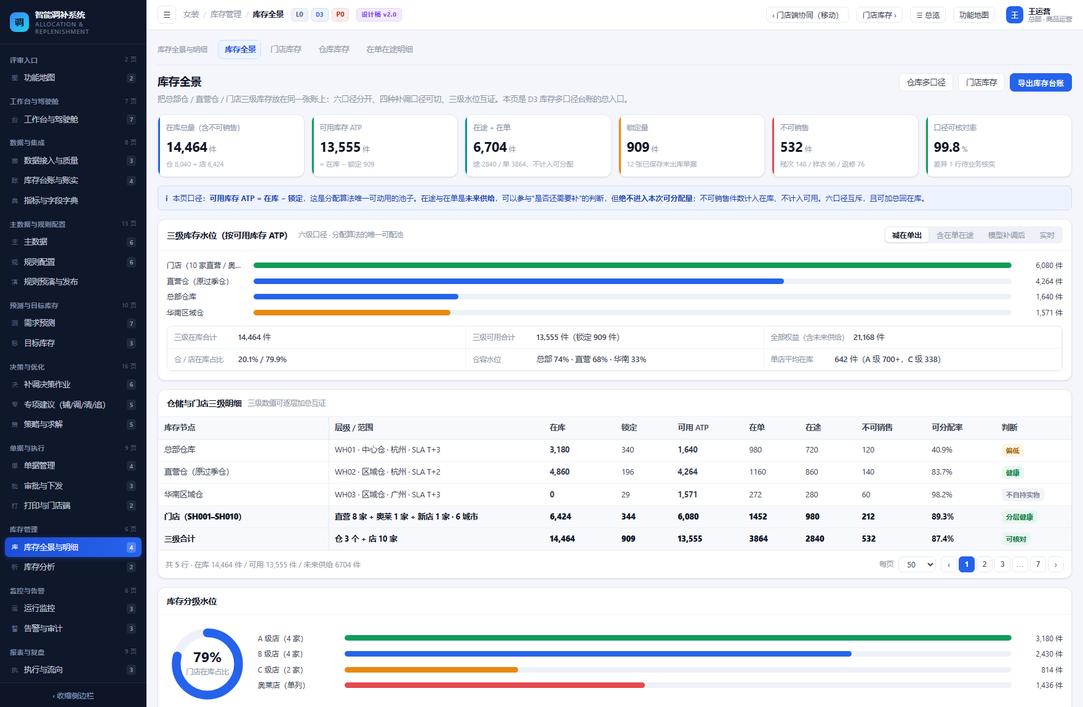Go to previous page with pagination arrow
1083x707 pixels.
(x=949, y=564)
